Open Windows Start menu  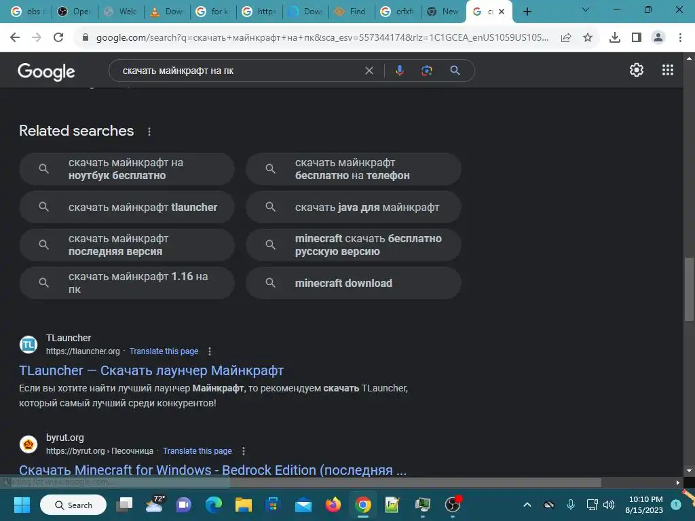pyautogui.click(x=22, y=505)
